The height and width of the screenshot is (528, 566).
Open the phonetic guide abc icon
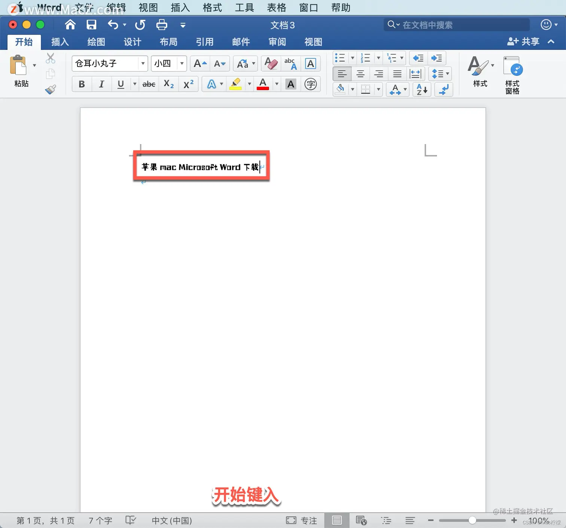pos(291,64)
